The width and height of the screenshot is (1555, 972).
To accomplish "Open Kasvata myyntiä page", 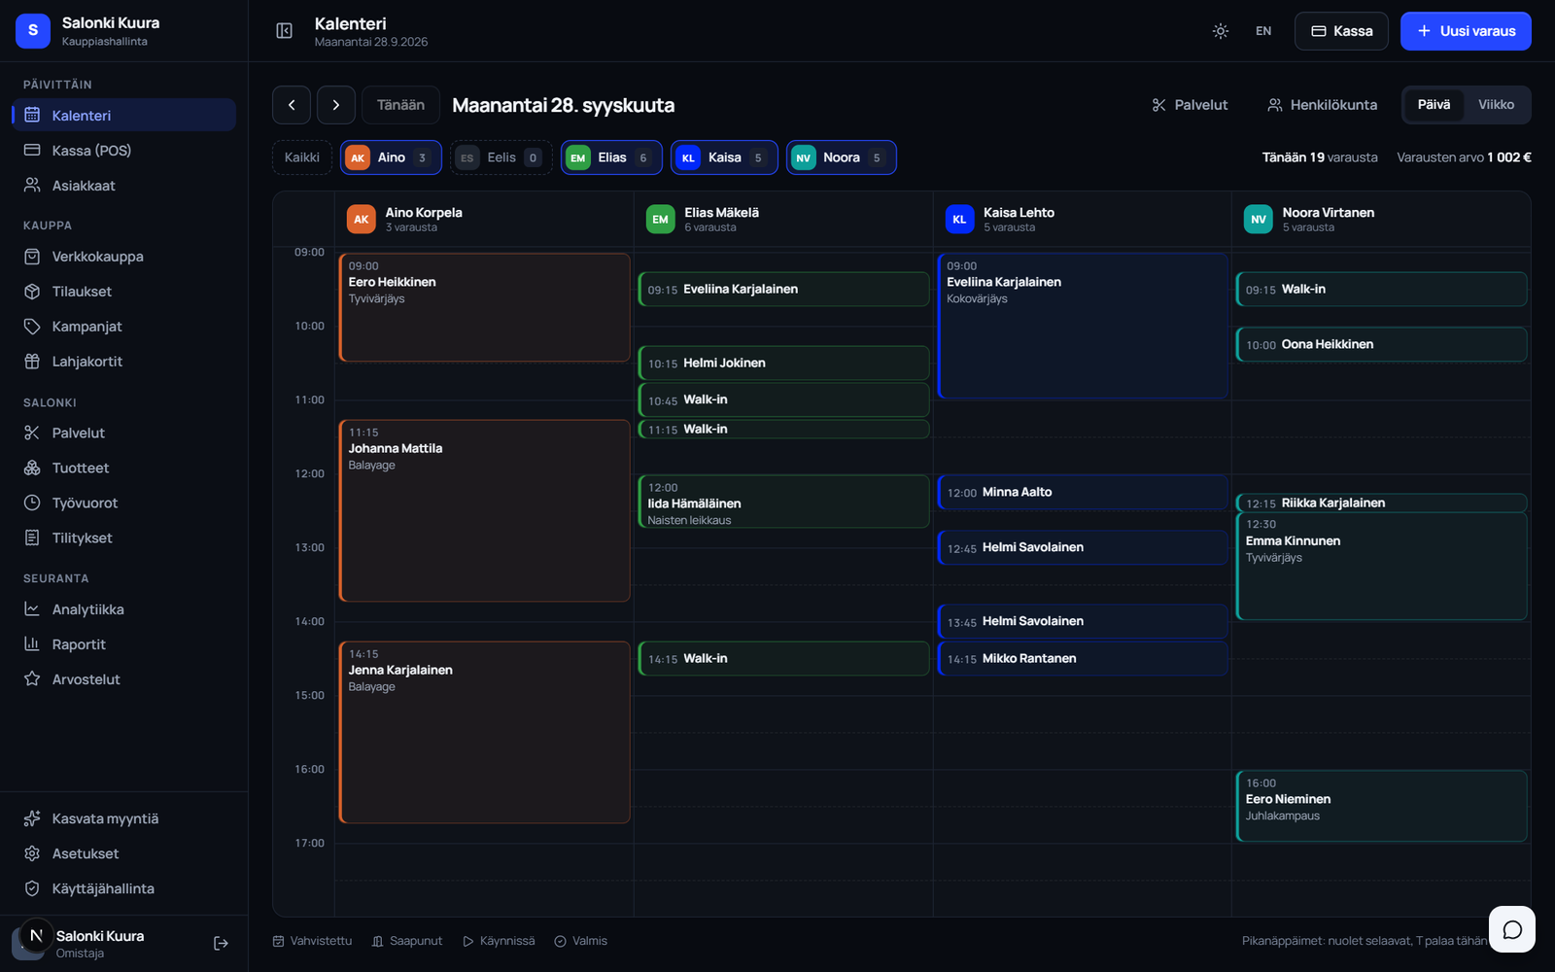I will tap(123, 818).
